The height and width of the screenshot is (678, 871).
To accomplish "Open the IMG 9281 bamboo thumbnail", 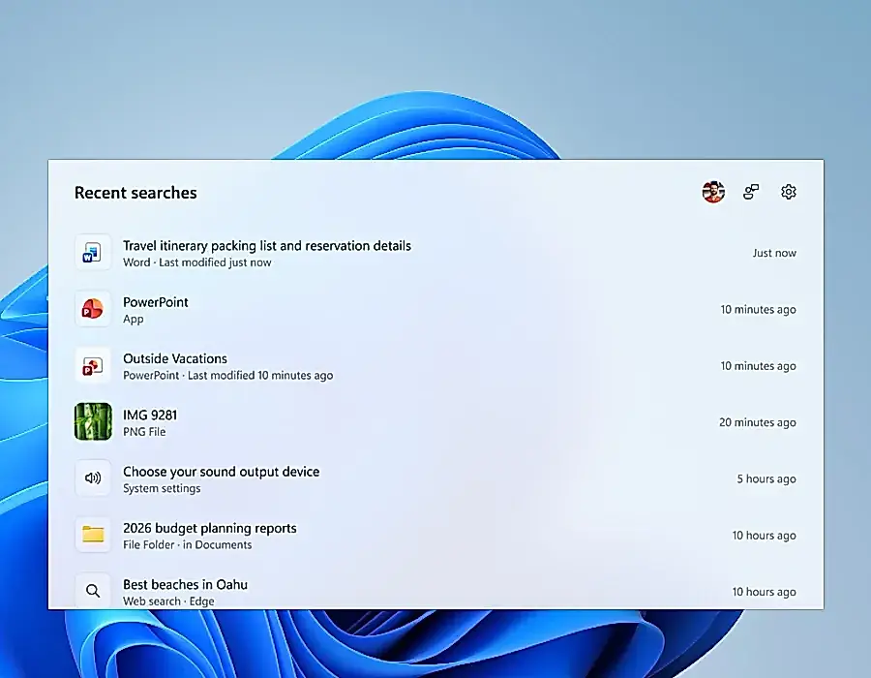I will [93, 421].
